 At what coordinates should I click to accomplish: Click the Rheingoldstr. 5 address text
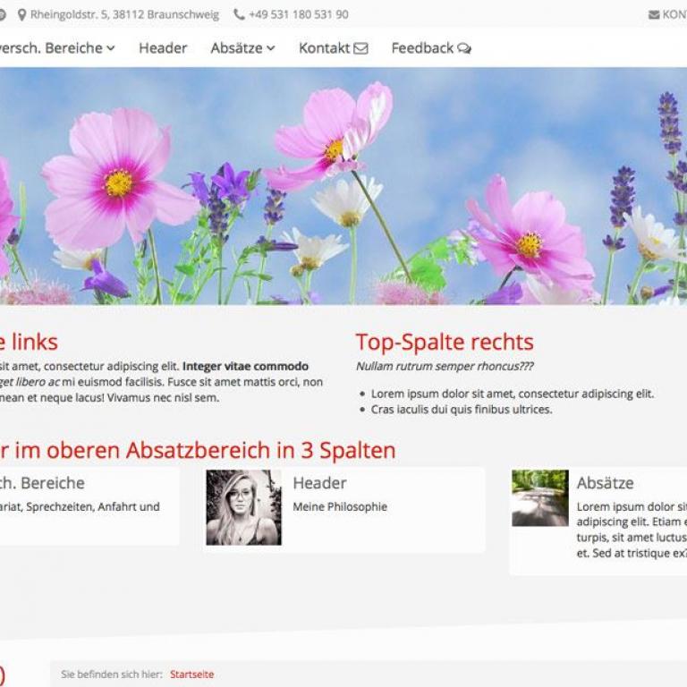point(124,14)
